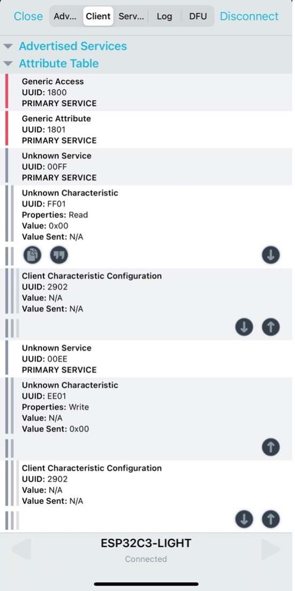Copy the FF01 characteristic value

pyautogui.click(x=32, y=255)
